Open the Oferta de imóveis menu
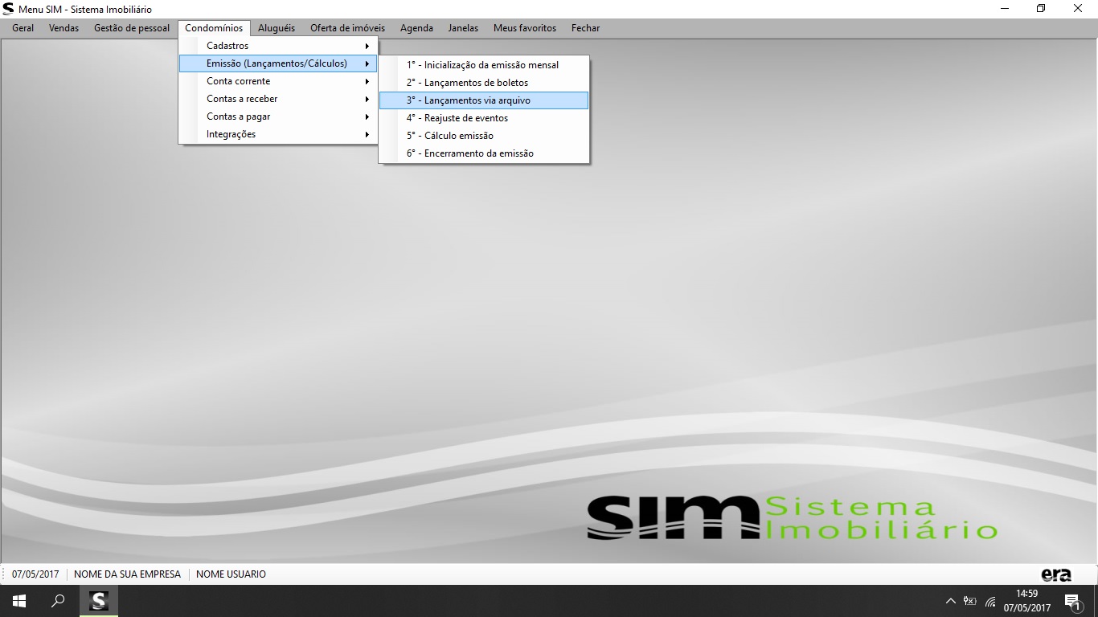Screen dimensions: 1098x617 point(347,28)
